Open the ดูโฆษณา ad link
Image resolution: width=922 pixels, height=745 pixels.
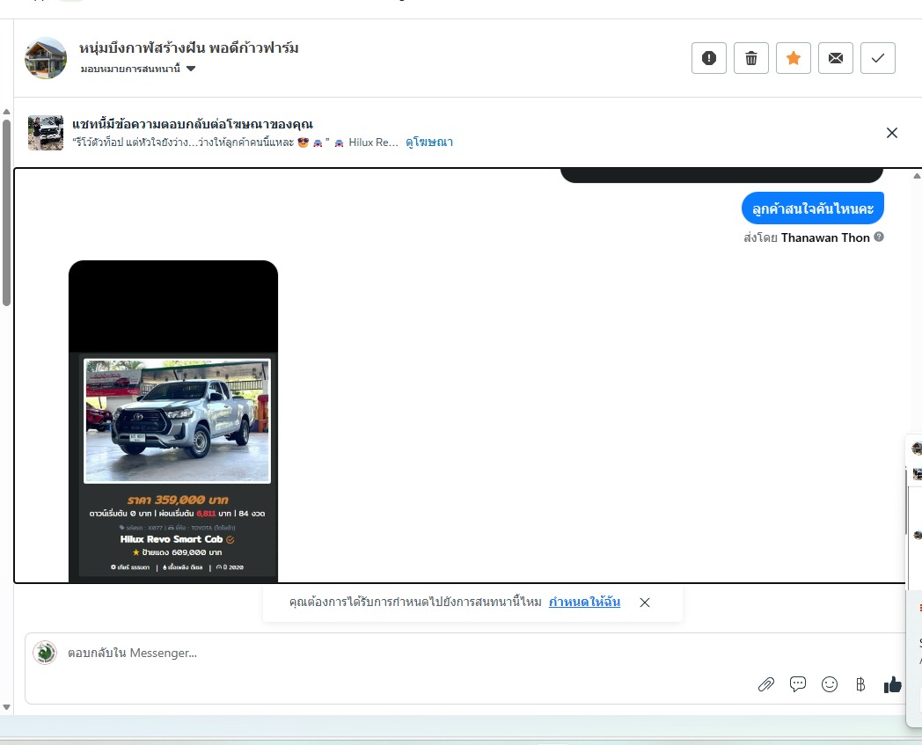429,142
